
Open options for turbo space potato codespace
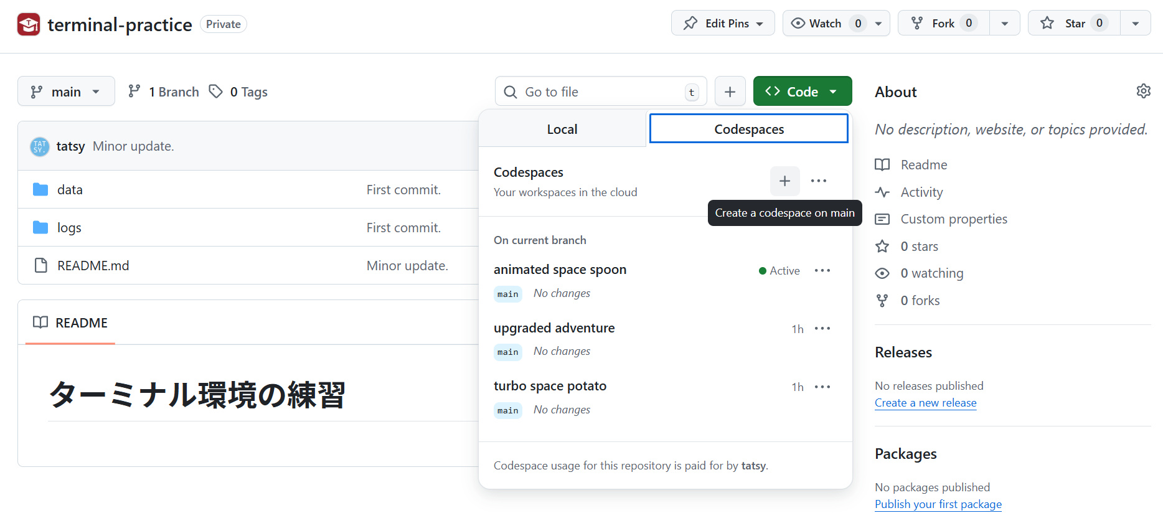[x=822, y=387]
